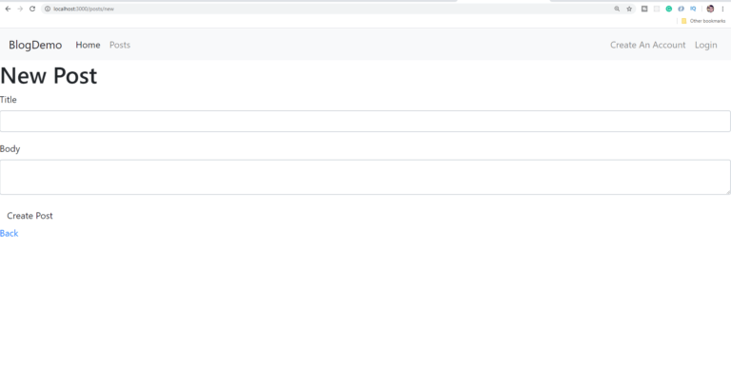Open the Chrome three-dot menu

coord(722,9)
